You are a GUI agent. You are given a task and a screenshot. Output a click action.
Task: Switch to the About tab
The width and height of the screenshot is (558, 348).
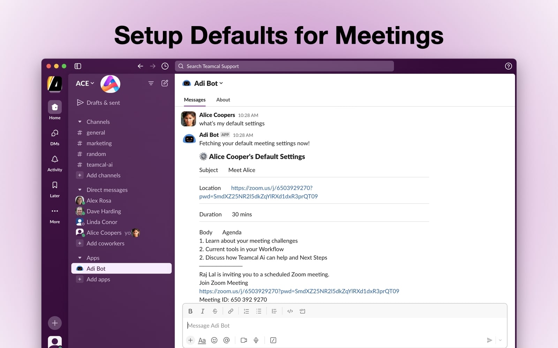pyautogui.click(x=223, y=100)
